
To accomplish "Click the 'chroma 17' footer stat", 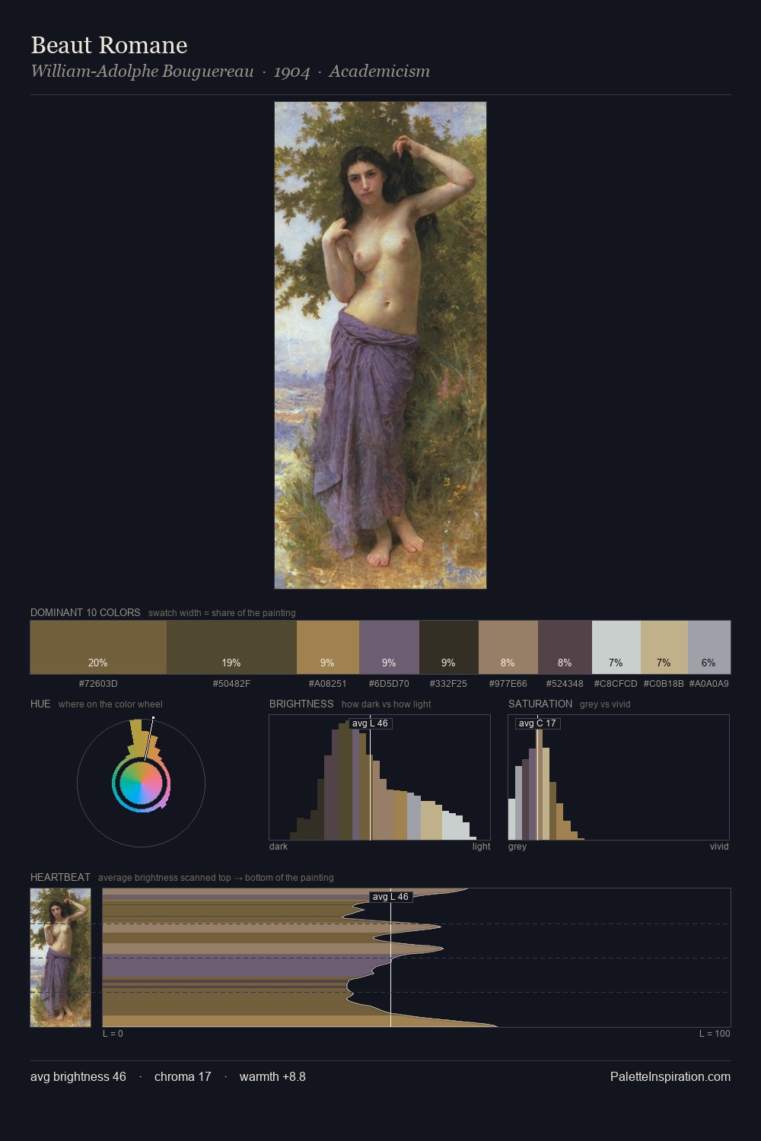I will (x=183, y=1076).
